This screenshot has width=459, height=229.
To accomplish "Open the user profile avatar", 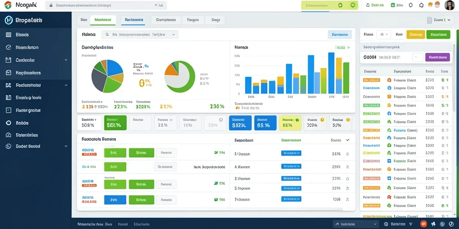I will tap(449, 5).
